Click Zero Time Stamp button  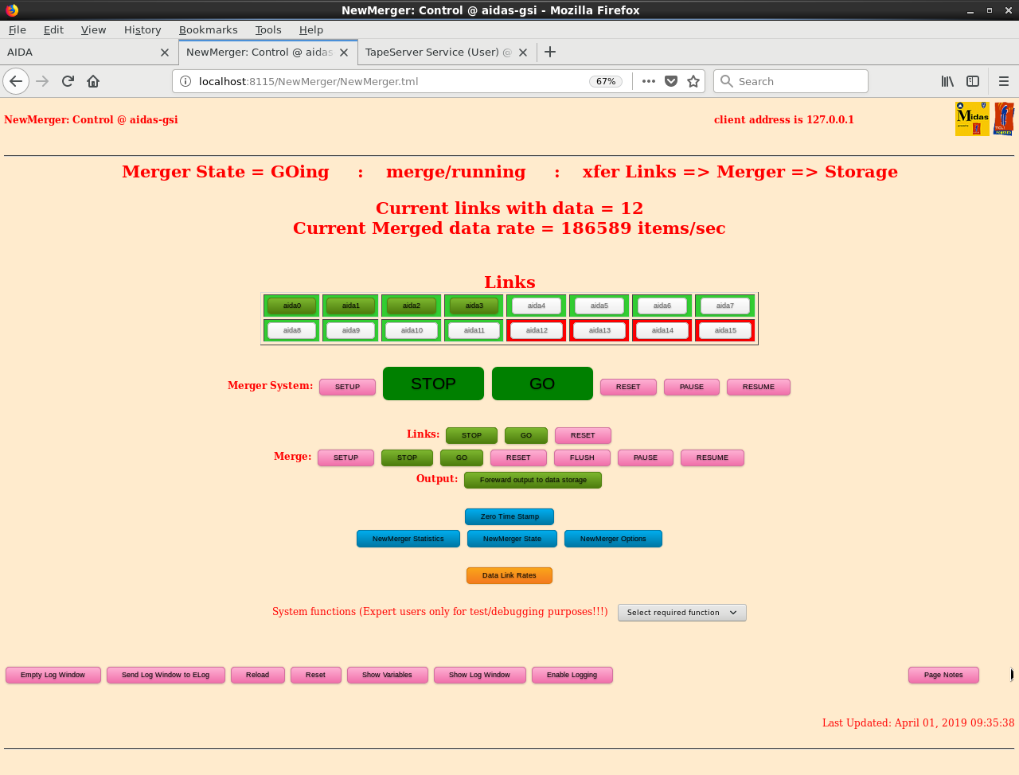pos(509,516)
